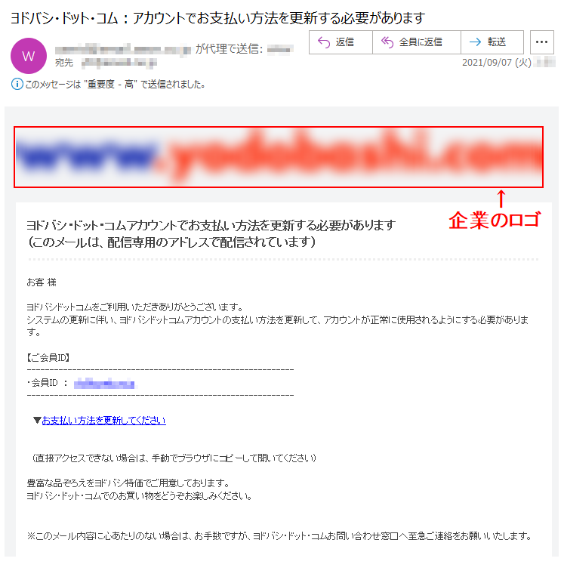
Task: Click the email subject title
Action: pyautogui.click(x=217, y=18)
